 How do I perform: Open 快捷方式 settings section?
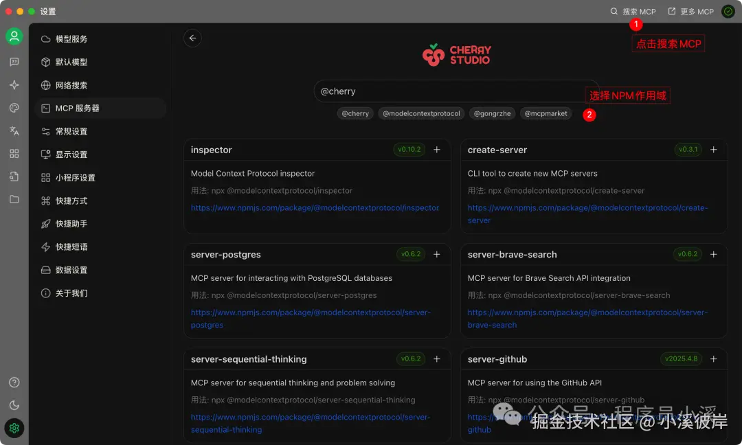tap(100, 201)
